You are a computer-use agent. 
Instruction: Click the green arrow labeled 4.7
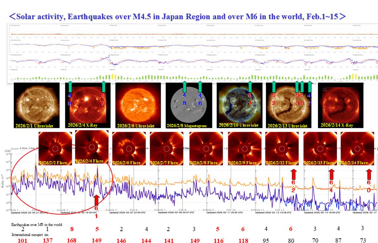pyautogui.click(x=310, y=87)
